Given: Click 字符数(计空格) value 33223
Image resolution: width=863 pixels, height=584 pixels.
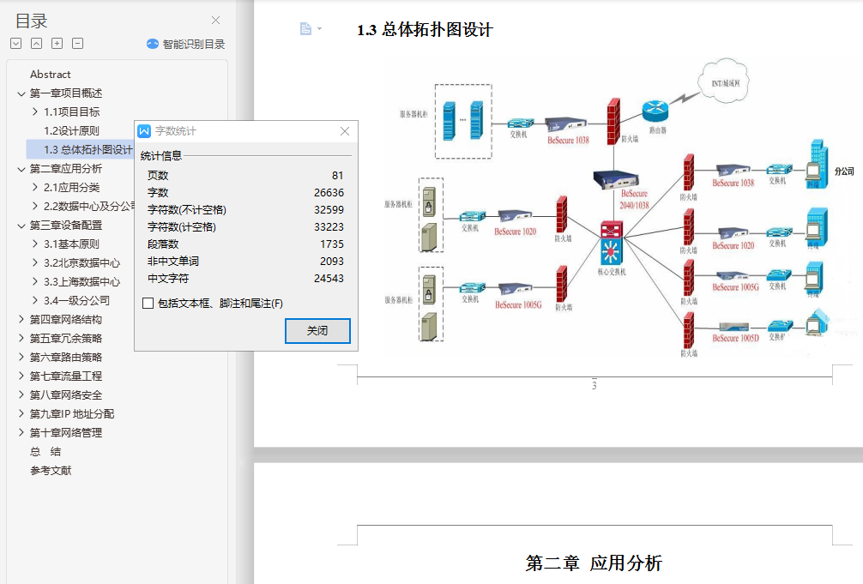Looking at the screenshot, I should [329, 226].
